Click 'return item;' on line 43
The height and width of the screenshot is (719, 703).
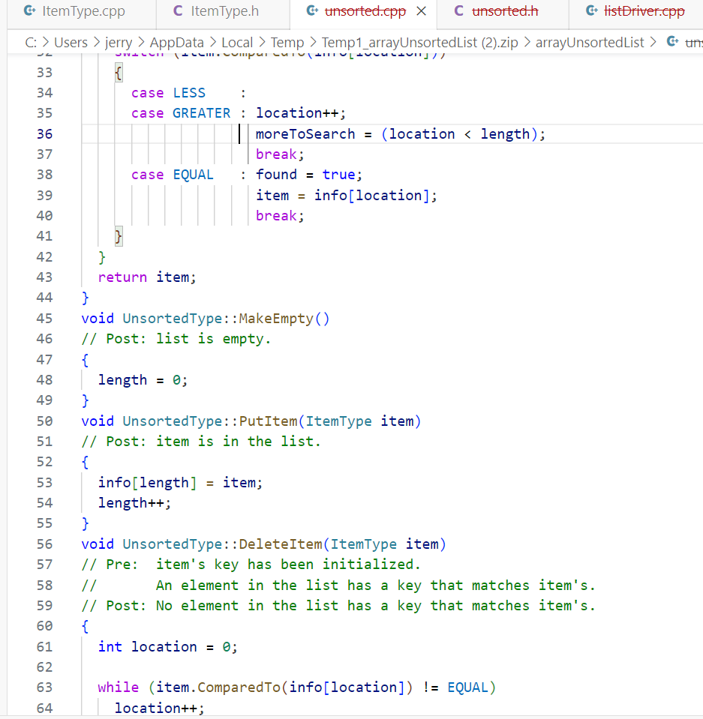147,277
